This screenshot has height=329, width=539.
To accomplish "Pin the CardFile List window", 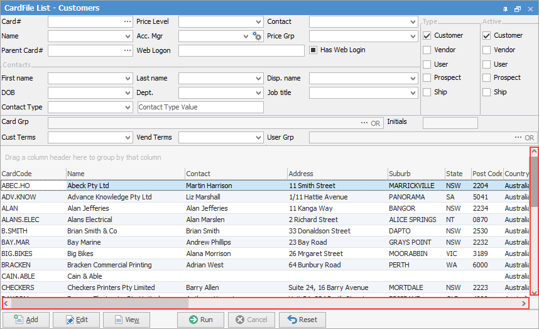I will click(x=506, y=9).
